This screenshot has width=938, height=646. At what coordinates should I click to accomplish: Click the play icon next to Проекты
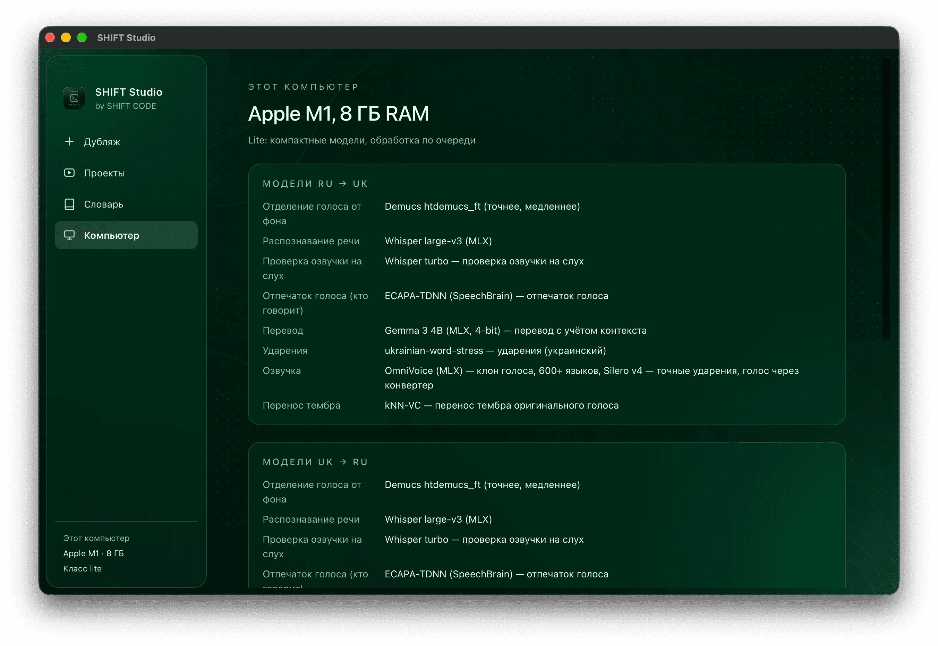(x=69, y=173)
